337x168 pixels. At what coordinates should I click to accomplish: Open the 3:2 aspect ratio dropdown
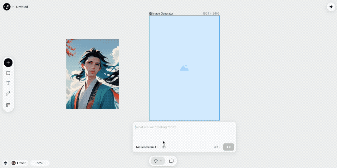click(217, 147)
